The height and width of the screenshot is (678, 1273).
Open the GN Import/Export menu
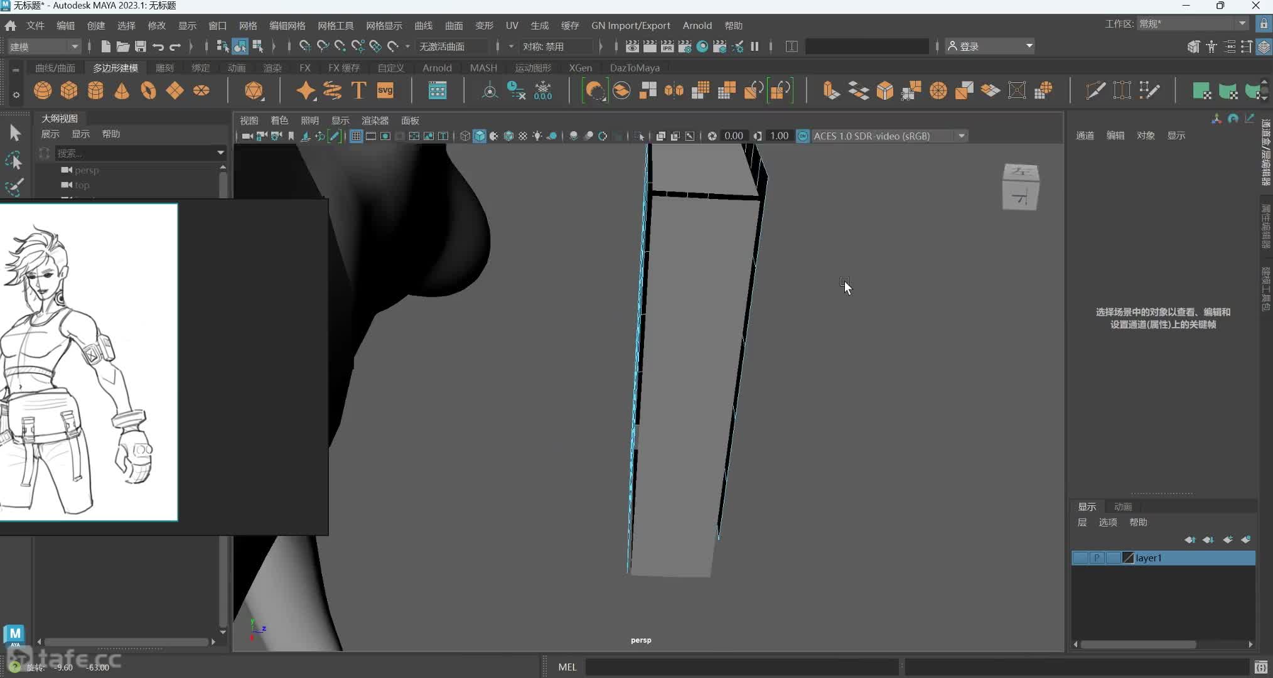click(630, 26)
